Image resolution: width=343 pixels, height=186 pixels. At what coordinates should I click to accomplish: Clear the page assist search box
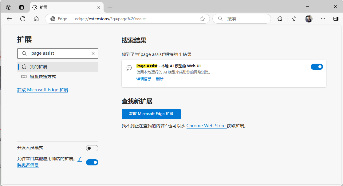click(93, 53)
